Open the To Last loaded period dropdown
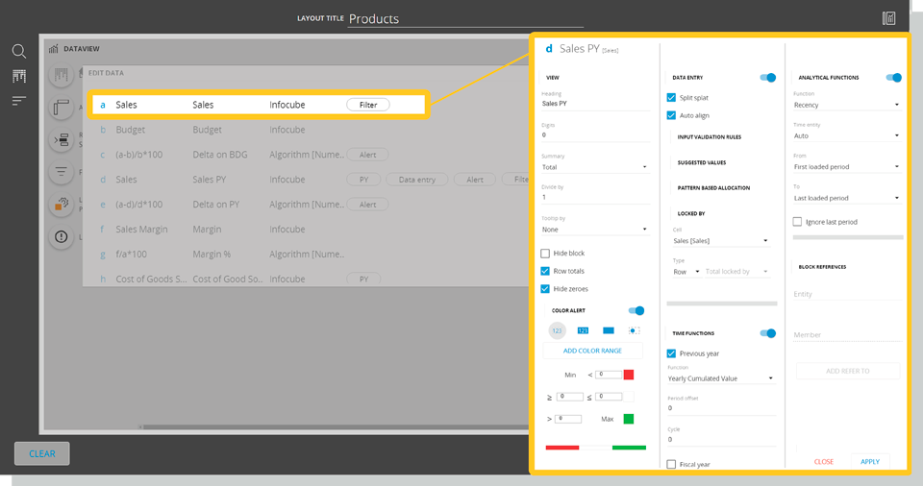The width and height of the screenshot is (923, 486). click(846, 198)
